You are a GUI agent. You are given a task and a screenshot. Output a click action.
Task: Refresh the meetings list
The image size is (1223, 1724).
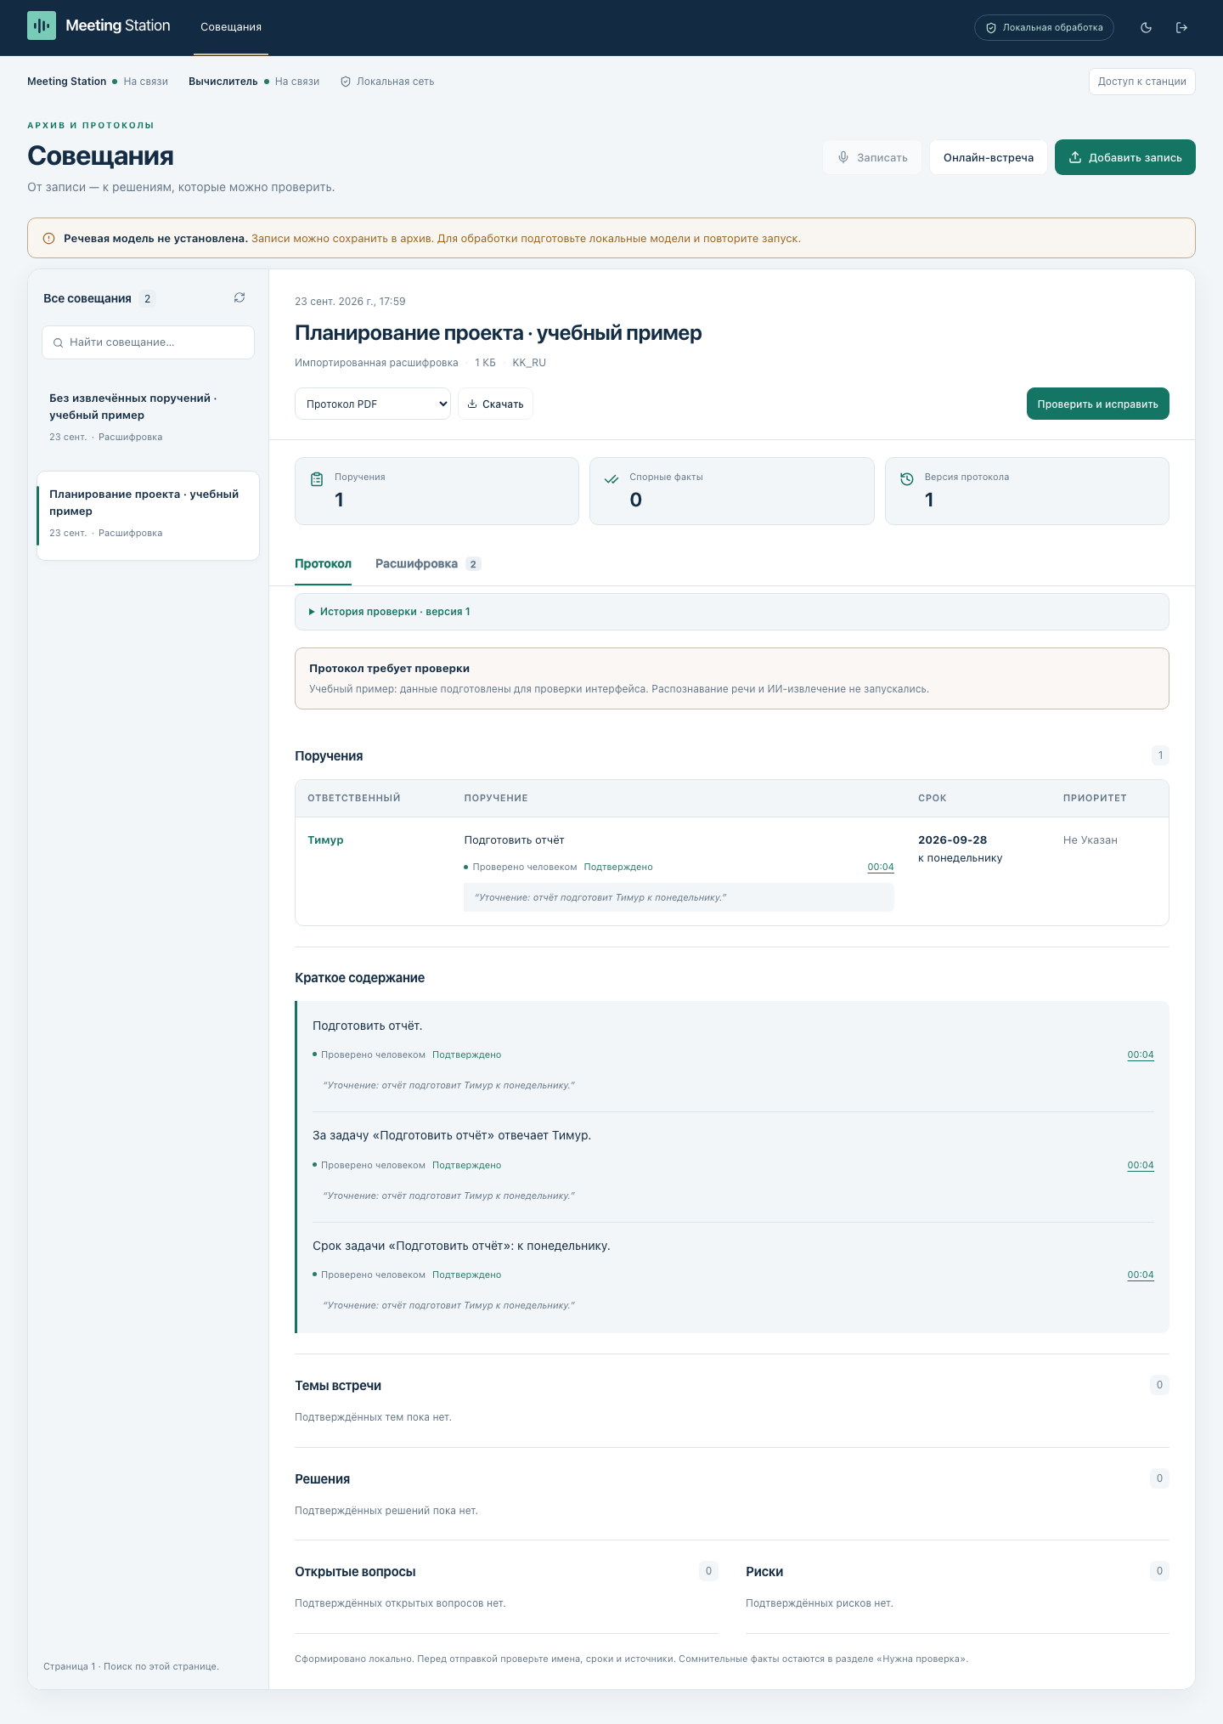(x=240, y=297)
